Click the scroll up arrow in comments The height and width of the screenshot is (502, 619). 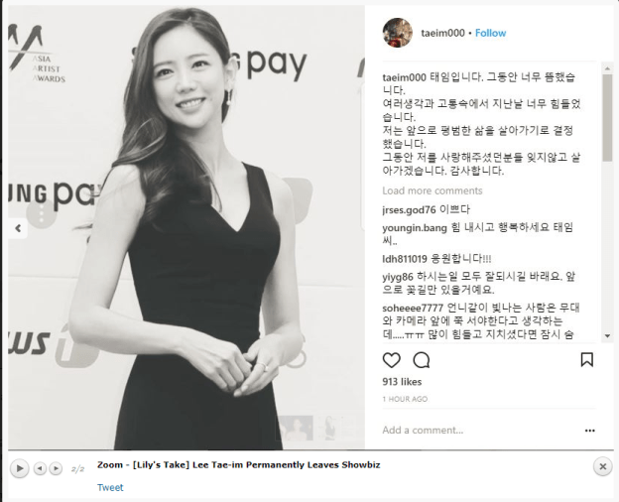[607, 68]
